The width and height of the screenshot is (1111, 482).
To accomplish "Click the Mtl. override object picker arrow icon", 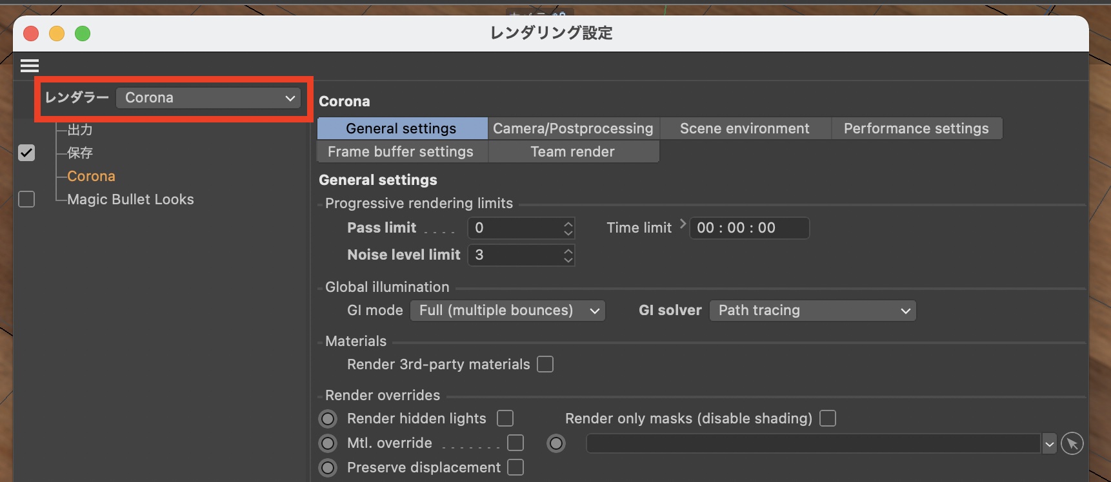I will click(x=1072, y=443).
